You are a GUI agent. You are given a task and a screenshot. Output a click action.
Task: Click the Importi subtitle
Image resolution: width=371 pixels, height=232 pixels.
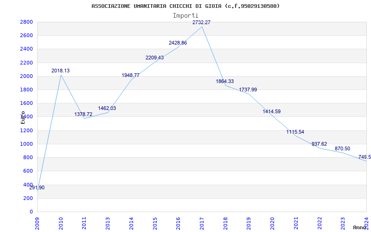click(185, 16)
